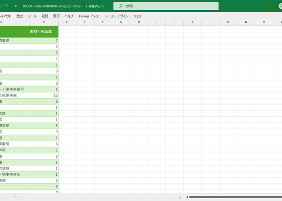Select the cell with value 9
Viewport: 282px width, 201px height.
pyautogui.click(x=44, y=71)
